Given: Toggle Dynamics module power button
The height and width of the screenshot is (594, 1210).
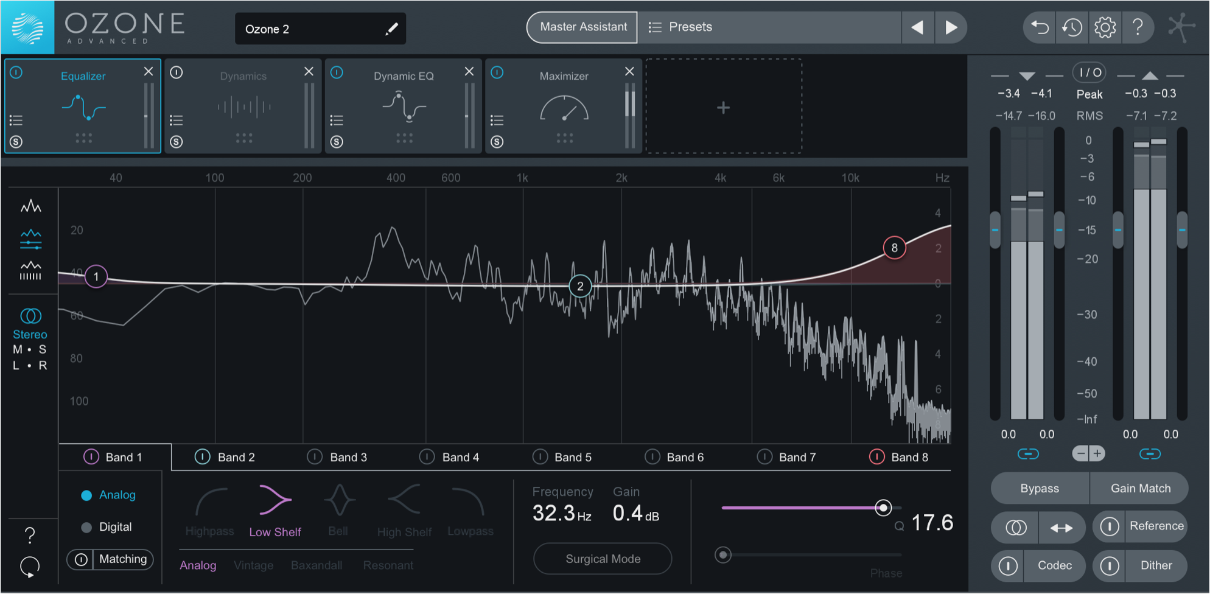Looking at the screenshot, I should coord(177,72).
